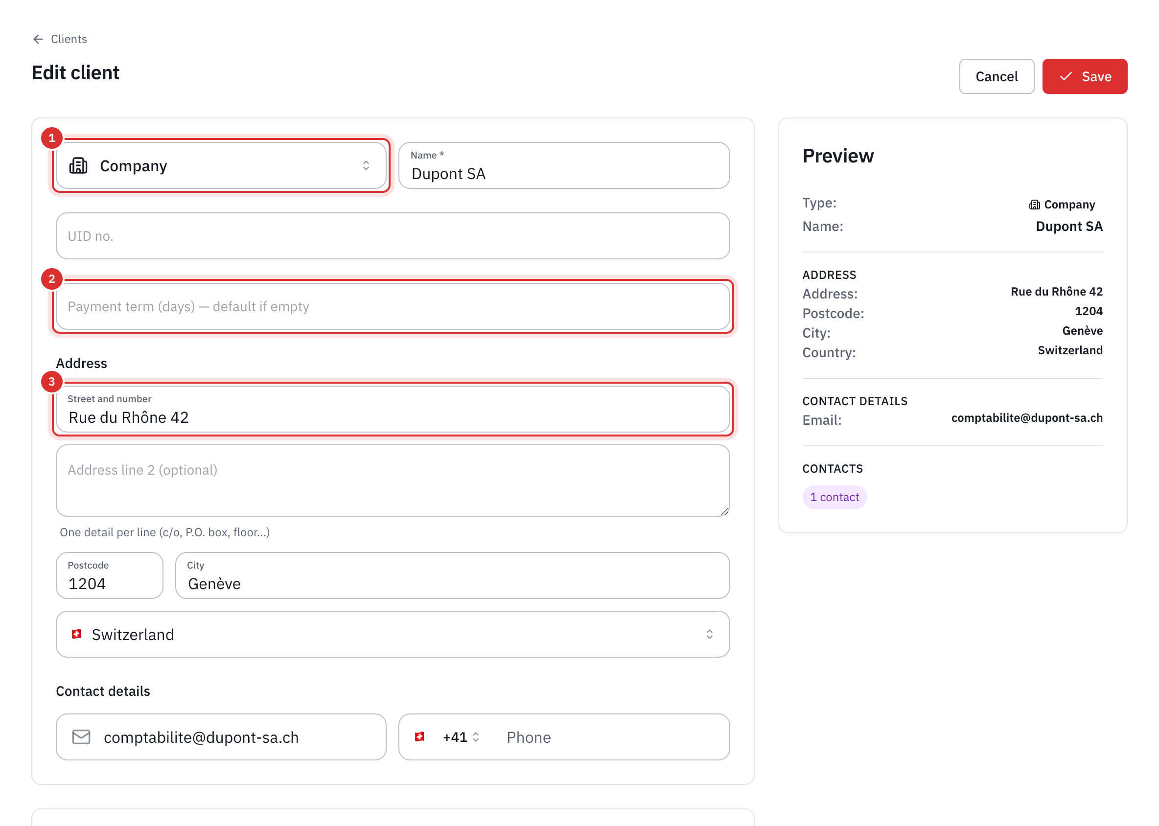Image resolution: width=1159 pixels, height=826 pixels.
Task: Click the Cancel button
Action: [996, 76]
